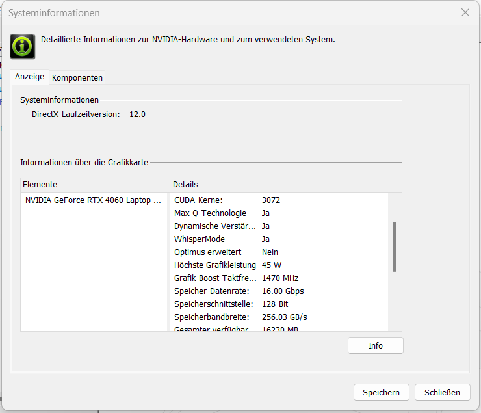The image size is (481, 413).
Task: Open the Komponenten tab
Action: (x=77, y=77)
